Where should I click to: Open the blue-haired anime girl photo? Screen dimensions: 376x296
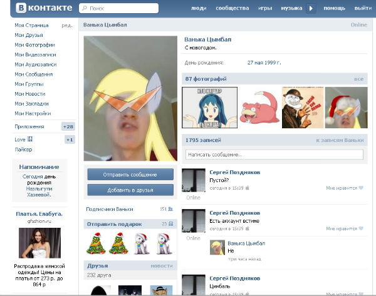tap(210, 106)
